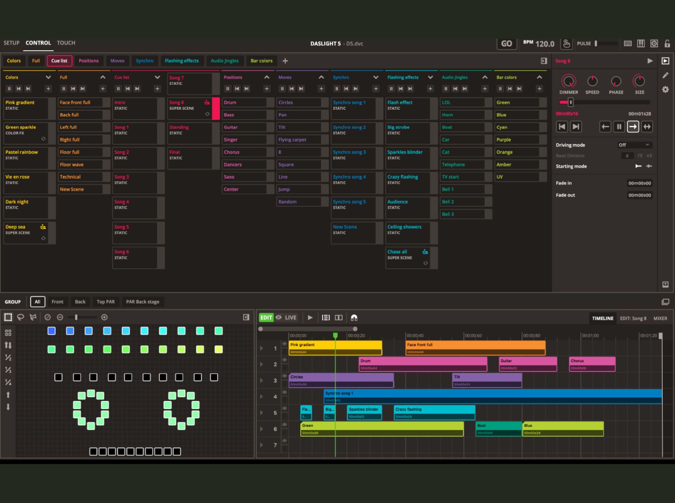This screenshot has height=503, width=675.
Task: Switch to the SETUP tab
Action: coord(11,43)
